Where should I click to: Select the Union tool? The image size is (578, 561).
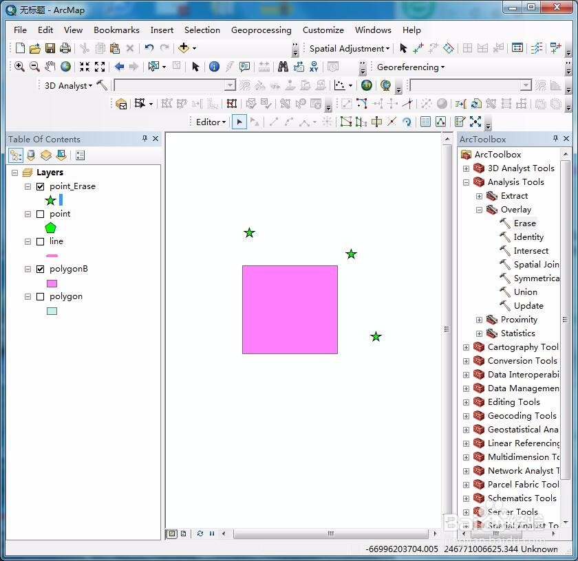pos(525,292)
